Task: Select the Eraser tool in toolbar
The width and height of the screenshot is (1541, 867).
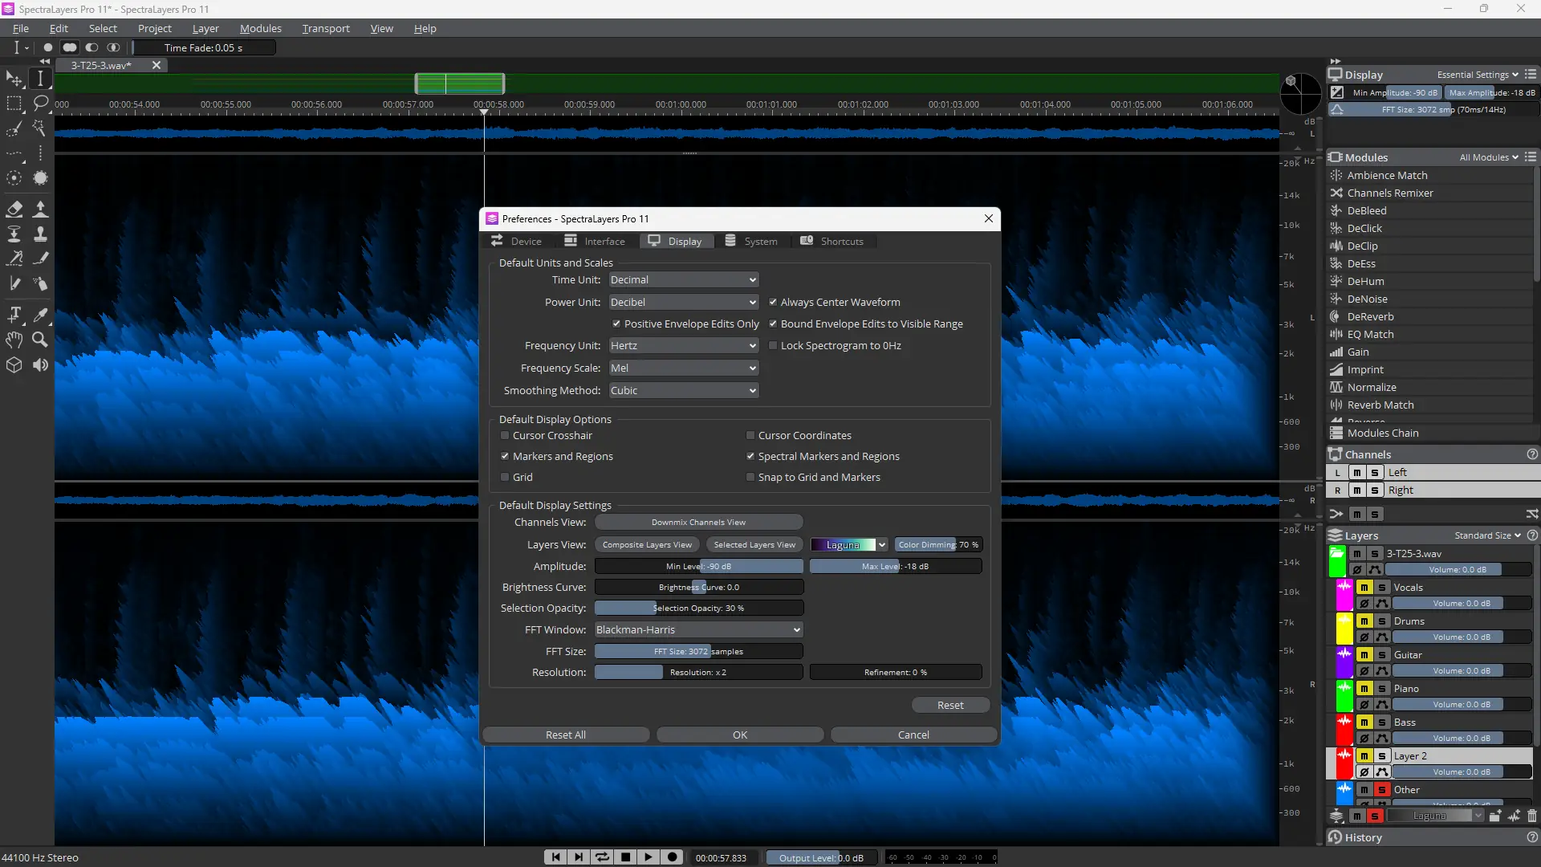Action: [14, 210]
